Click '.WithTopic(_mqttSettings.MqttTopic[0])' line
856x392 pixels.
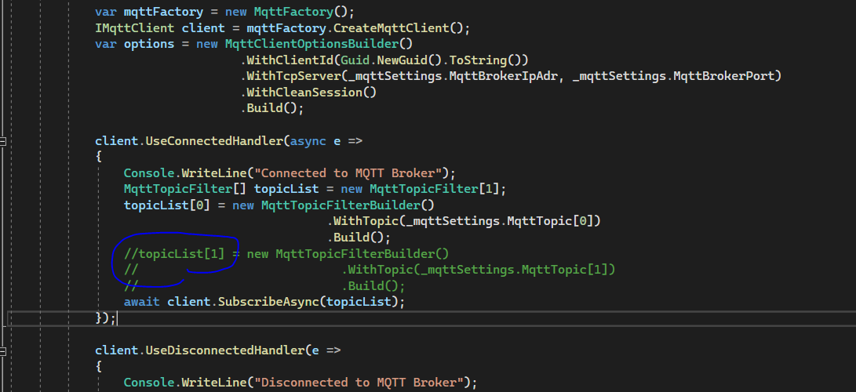[x=464, y=221]
